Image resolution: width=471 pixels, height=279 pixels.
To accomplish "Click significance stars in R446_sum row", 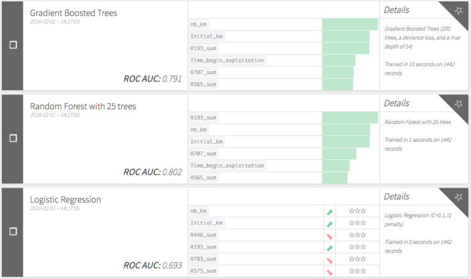I will point(358,235).
